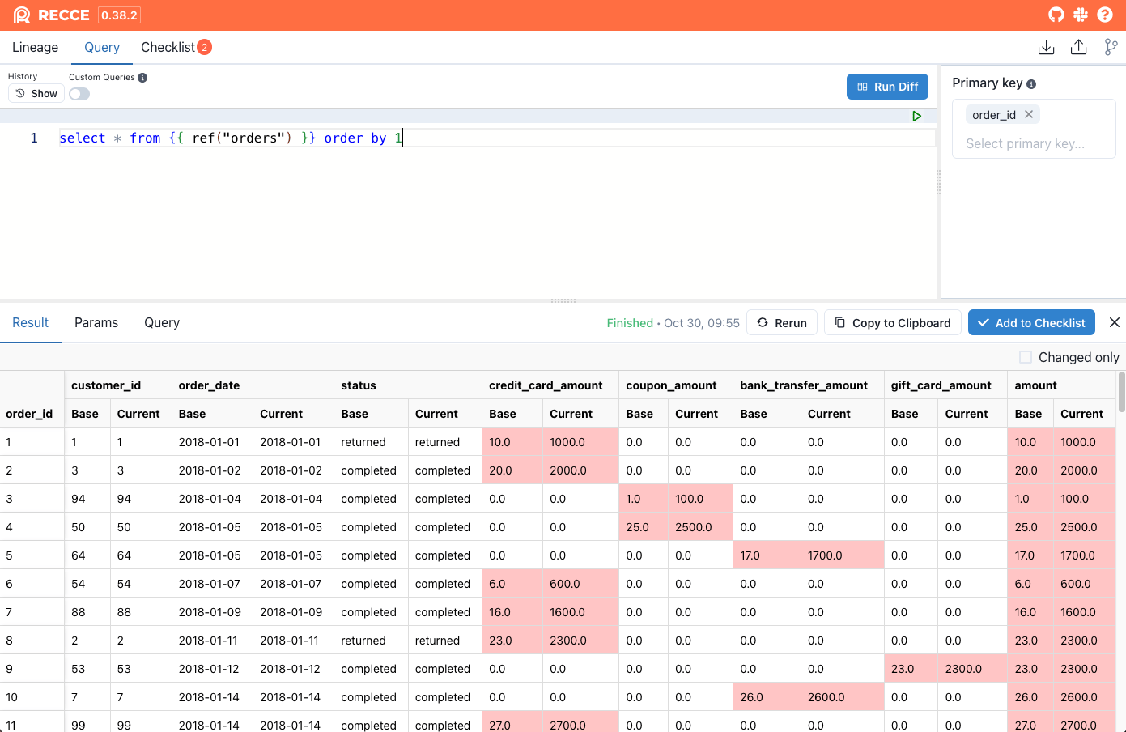This screenshot has width=1126, height=732.
Task: Enable the Changed only checkbox
Action: [x=1026, y=357]
